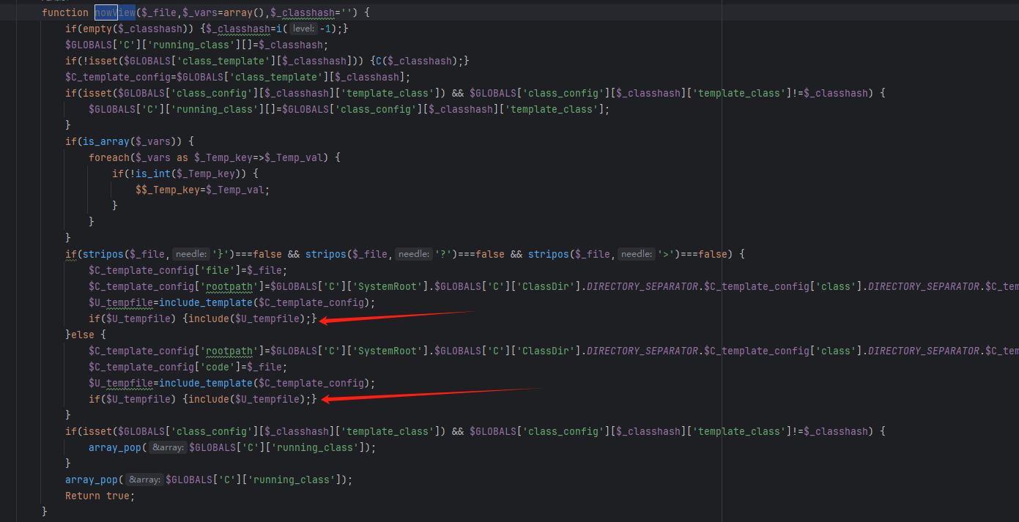This screenshot has height=522, width=1019.
Task: Click the needle hint before the '}' string
Action: click(191, 254)
